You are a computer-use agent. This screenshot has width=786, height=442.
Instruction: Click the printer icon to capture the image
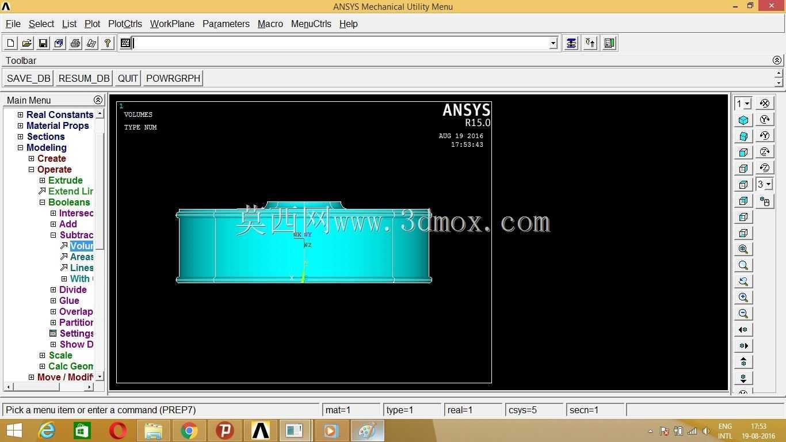click(75, 43)
